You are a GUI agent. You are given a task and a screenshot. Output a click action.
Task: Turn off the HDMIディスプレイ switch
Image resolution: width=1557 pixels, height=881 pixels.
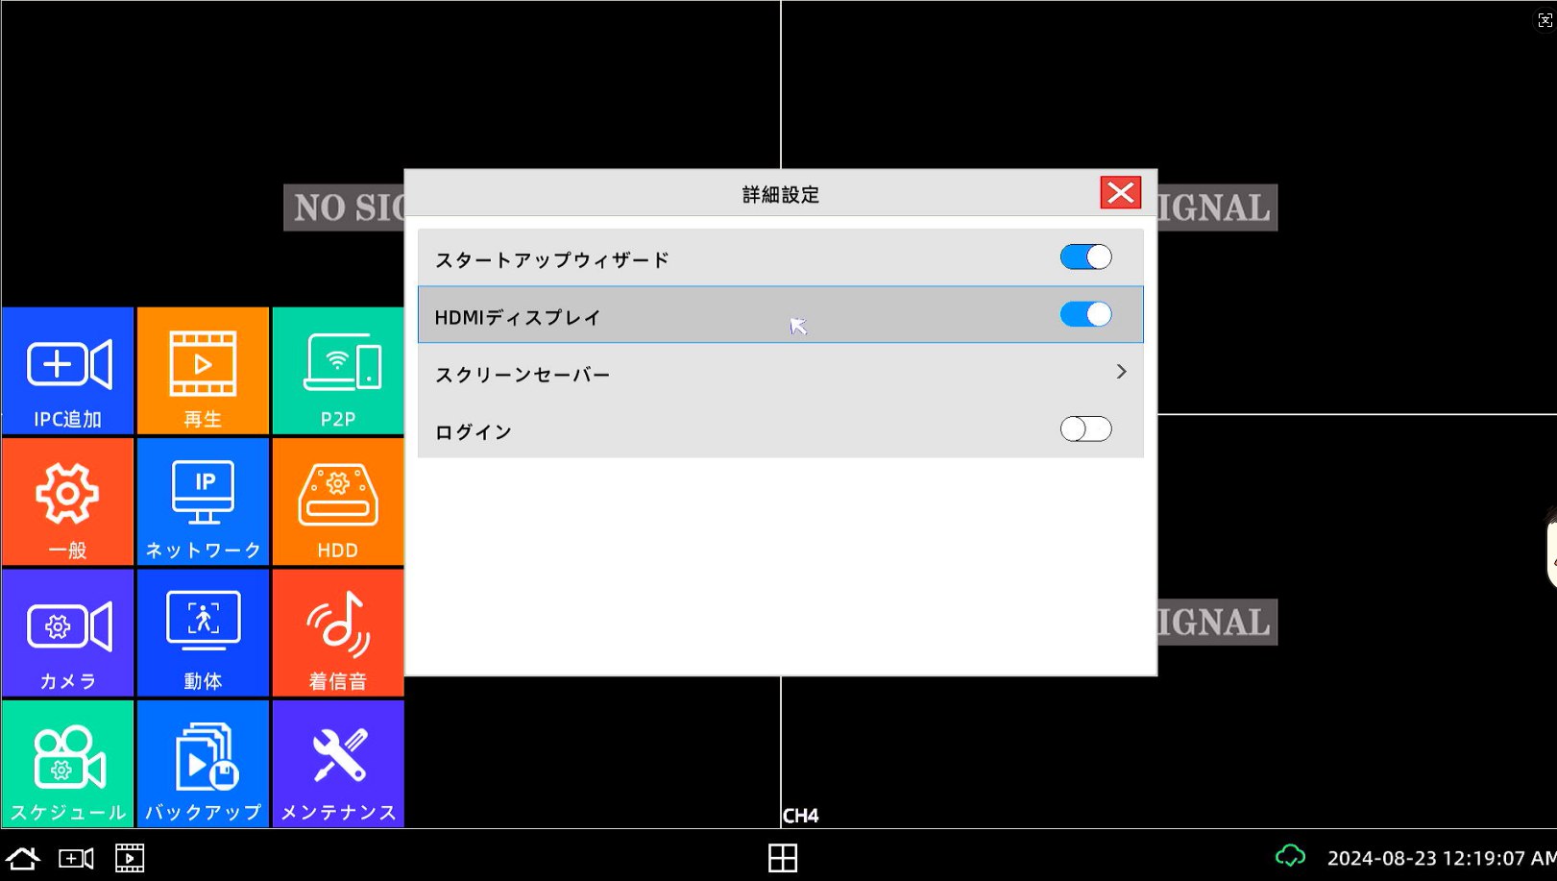pos(1085,314)
